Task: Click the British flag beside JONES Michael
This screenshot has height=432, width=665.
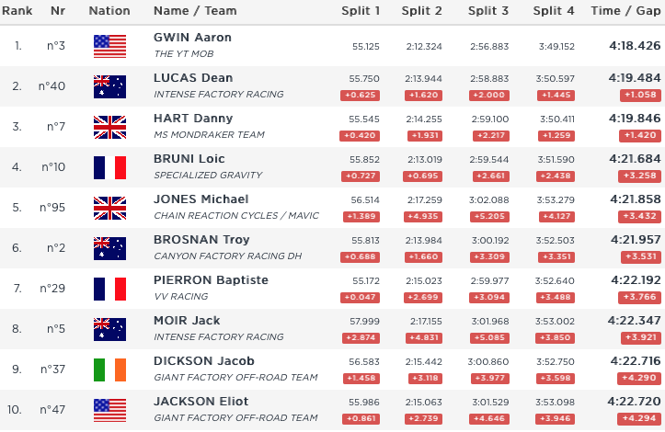Action: pos(109,208)
